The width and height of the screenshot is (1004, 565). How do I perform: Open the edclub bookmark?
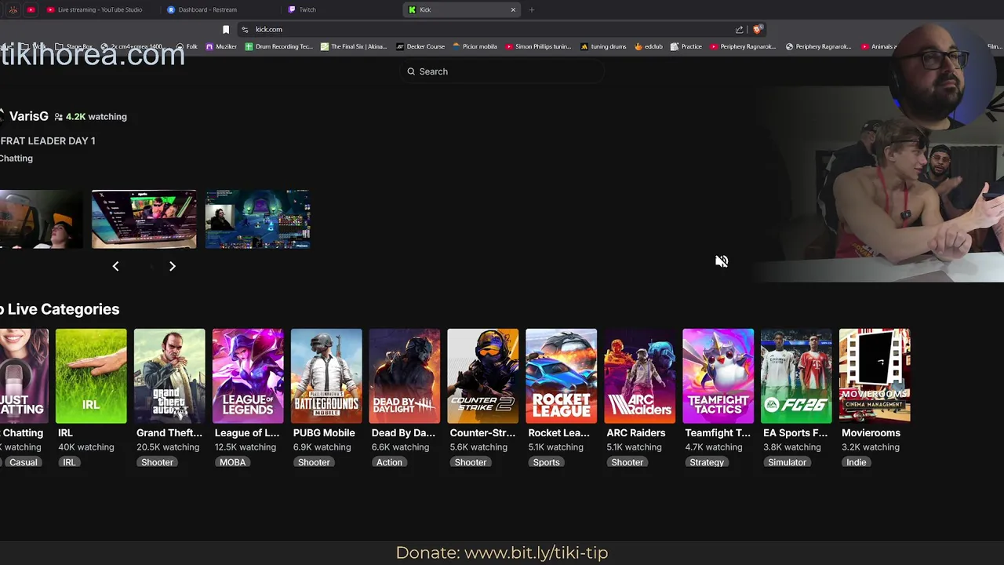[x=648, y=46]
